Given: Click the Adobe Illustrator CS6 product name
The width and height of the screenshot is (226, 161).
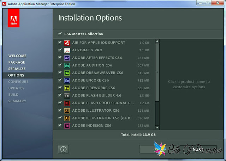Looking at the screenshot, I should 96,110.
